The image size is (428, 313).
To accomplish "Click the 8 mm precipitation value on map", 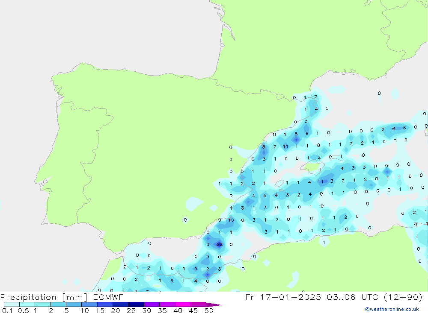I will 264,147.
